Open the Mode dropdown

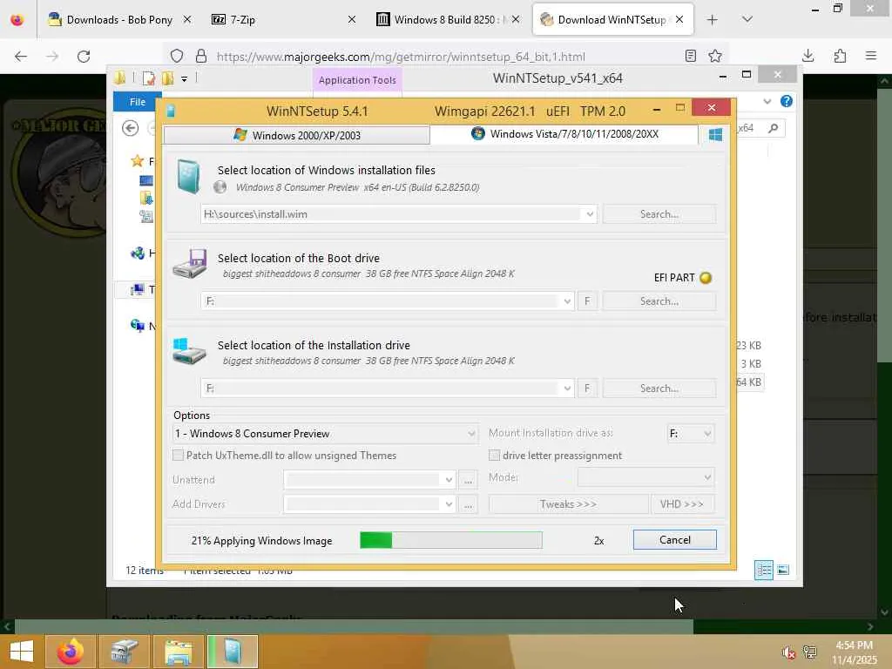tap(645, 477)
